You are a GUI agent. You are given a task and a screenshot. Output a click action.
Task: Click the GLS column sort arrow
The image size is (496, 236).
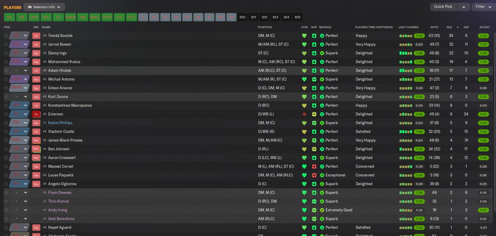click(458, 28)
